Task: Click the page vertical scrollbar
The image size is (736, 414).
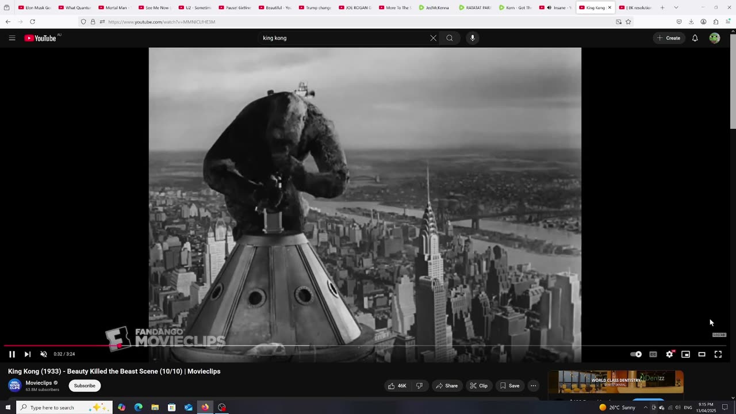Action: (733, 80)
